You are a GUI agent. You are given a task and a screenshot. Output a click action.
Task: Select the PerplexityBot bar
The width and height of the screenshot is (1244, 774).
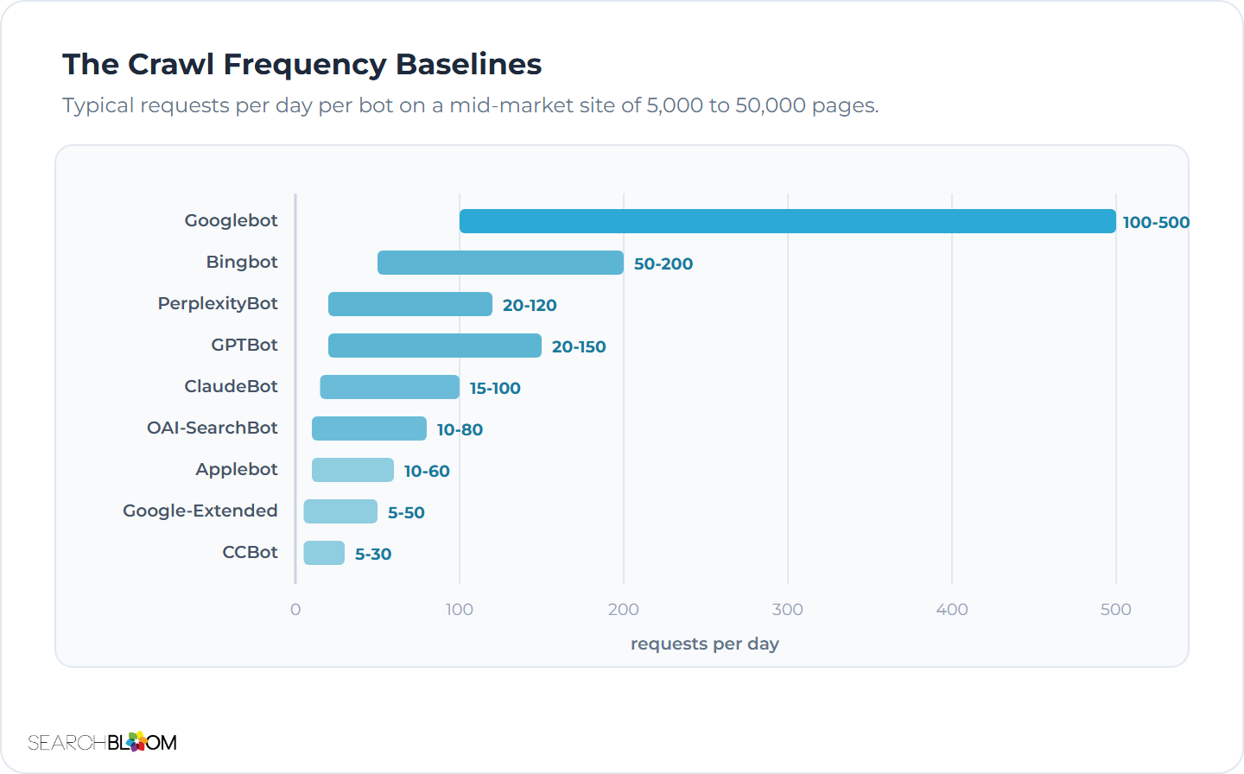pos(410,304)
